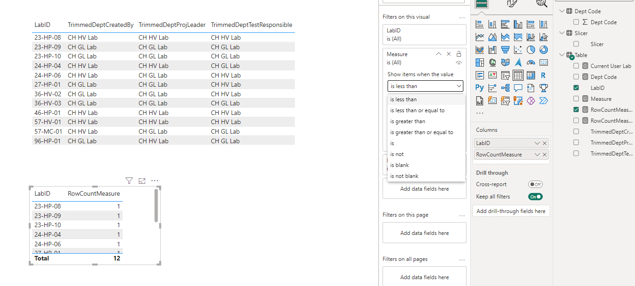Viewport: 635px width, 286px height.
Task: Collapse the Table group in Fields
Action: coord(562,55)
